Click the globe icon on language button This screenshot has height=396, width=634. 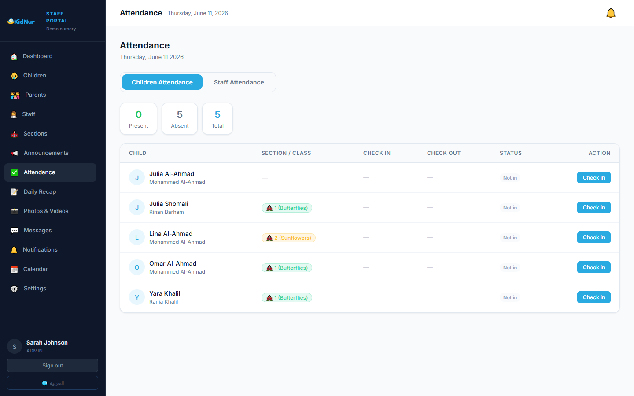[x=44, y=383]
